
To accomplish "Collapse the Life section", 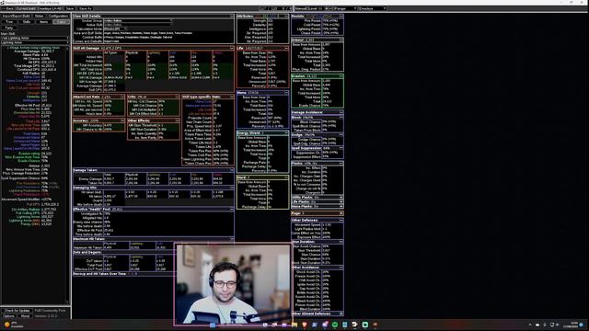I will click(286, 48).
